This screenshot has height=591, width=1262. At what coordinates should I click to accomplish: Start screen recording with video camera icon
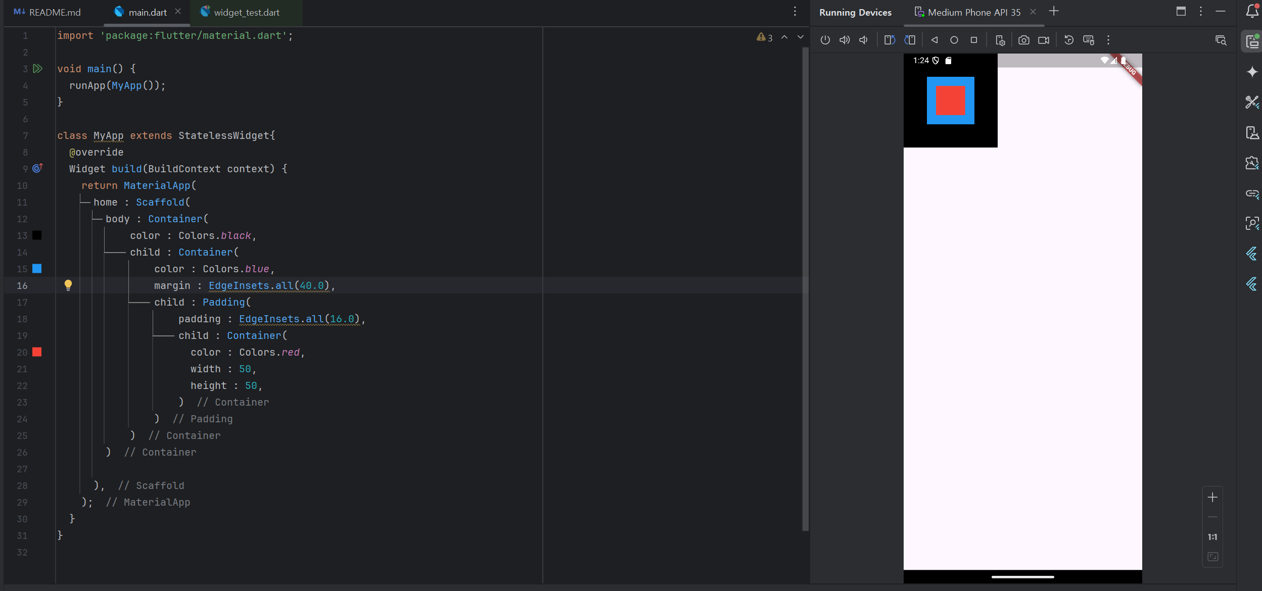point(1043,40)
